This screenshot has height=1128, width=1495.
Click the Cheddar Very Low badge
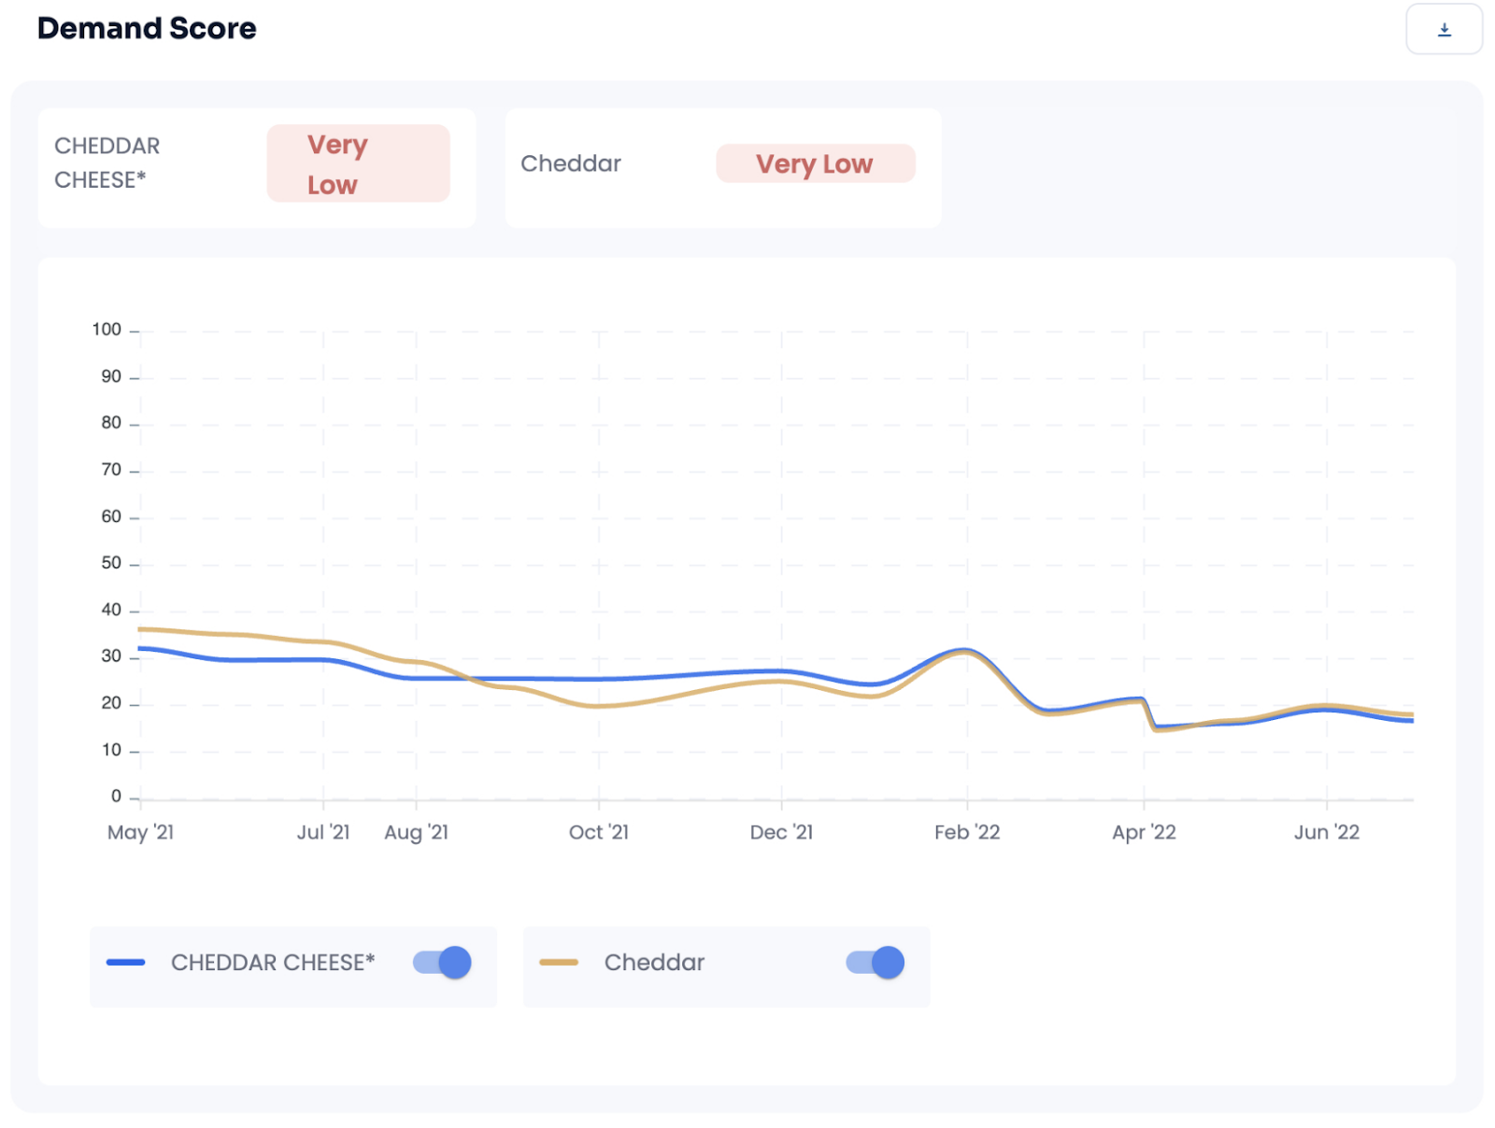tap(816, 163)
